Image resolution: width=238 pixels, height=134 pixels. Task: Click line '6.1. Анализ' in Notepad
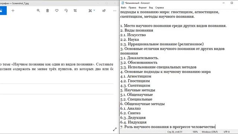pyautogui.click(x=131, y=108)
